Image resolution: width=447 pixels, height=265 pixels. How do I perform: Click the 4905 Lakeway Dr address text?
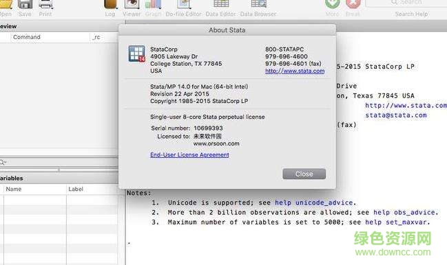click(x=174, y=56)
